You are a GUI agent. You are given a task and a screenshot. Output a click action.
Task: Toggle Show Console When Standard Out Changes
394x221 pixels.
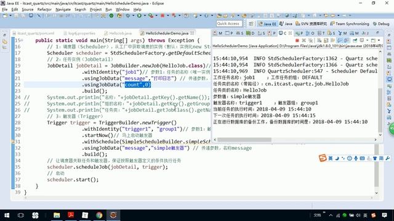point(339,41)
